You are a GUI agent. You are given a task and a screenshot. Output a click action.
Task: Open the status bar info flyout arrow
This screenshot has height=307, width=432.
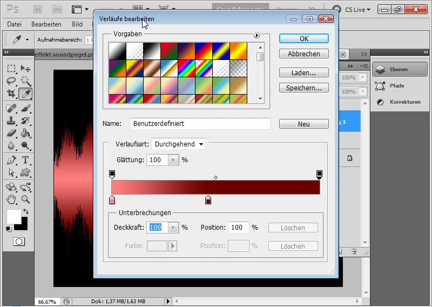click(x=168, y=301)
